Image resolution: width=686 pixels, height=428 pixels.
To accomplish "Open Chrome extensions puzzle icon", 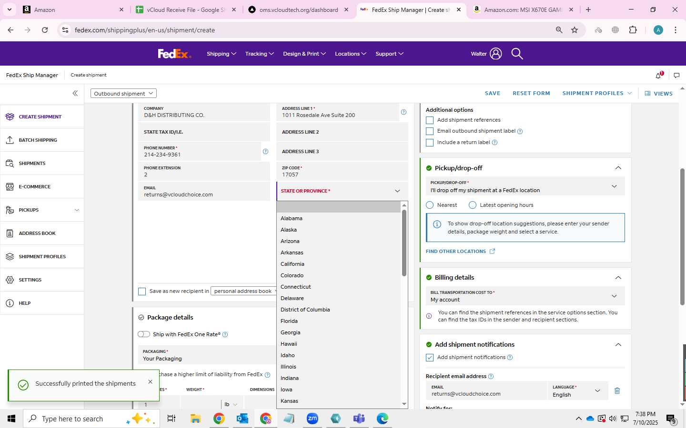I will [633, 30].
